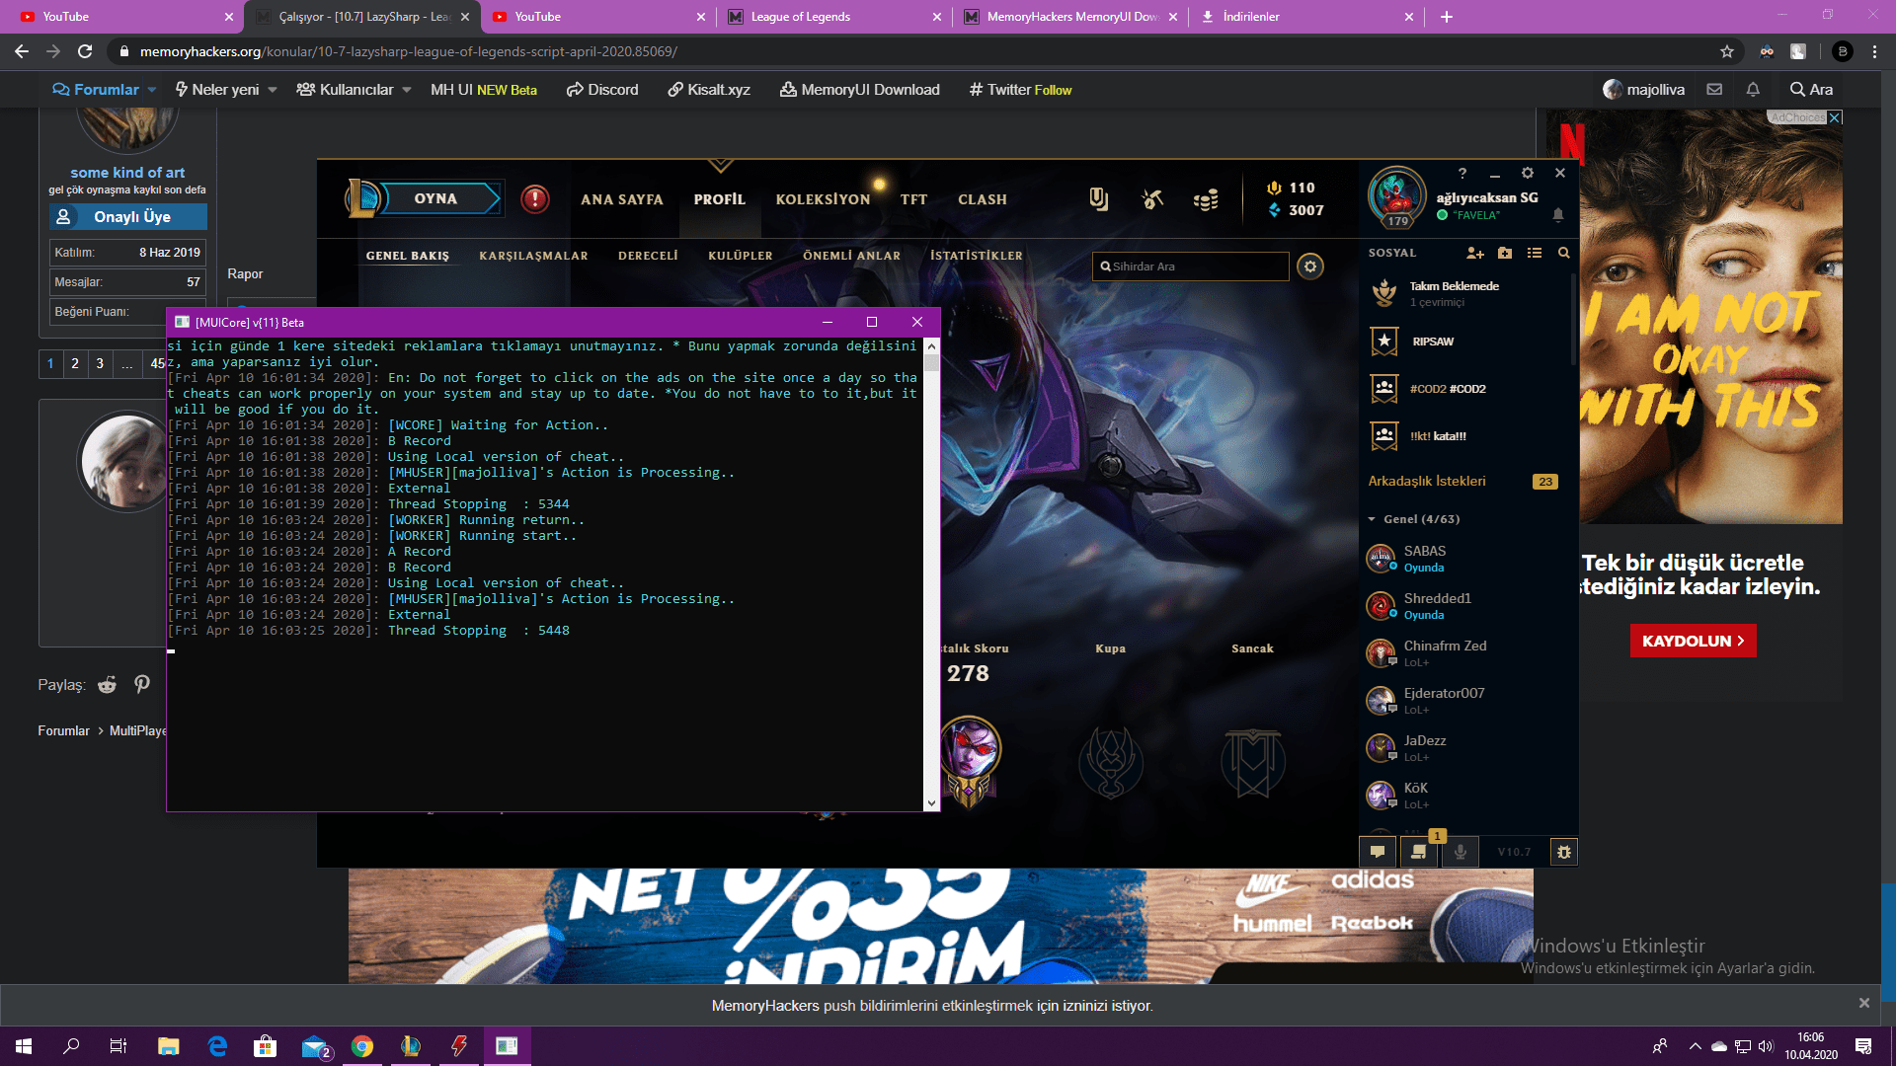
Task: Share thread on Pinterest
Action: tap(142, 685)
